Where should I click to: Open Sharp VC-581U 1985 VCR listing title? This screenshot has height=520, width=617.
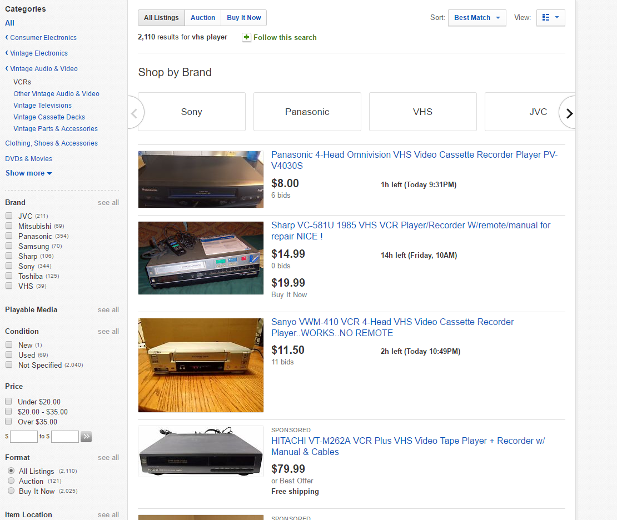pos(411,231)
